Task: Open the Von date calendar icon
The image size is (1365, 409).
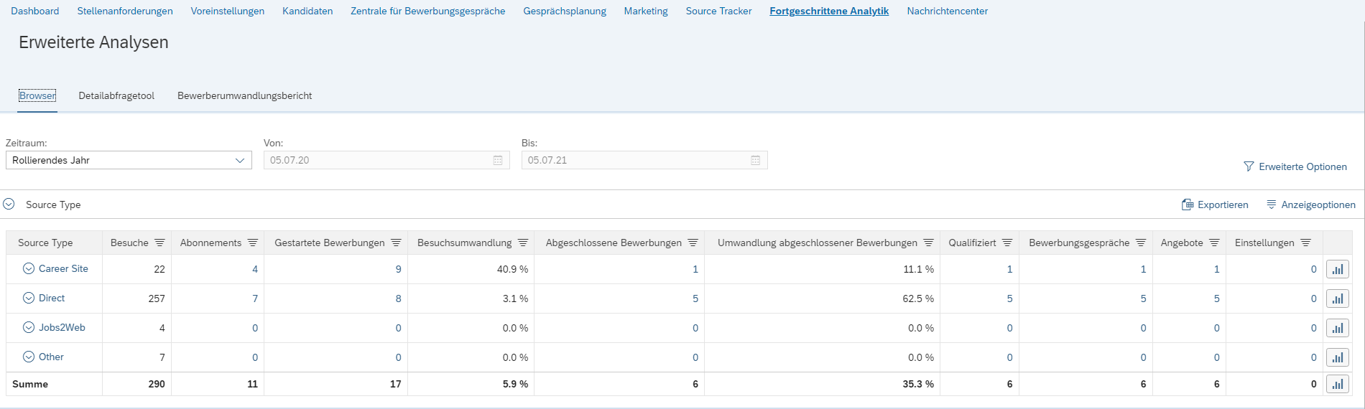Action: pos(498,160)
